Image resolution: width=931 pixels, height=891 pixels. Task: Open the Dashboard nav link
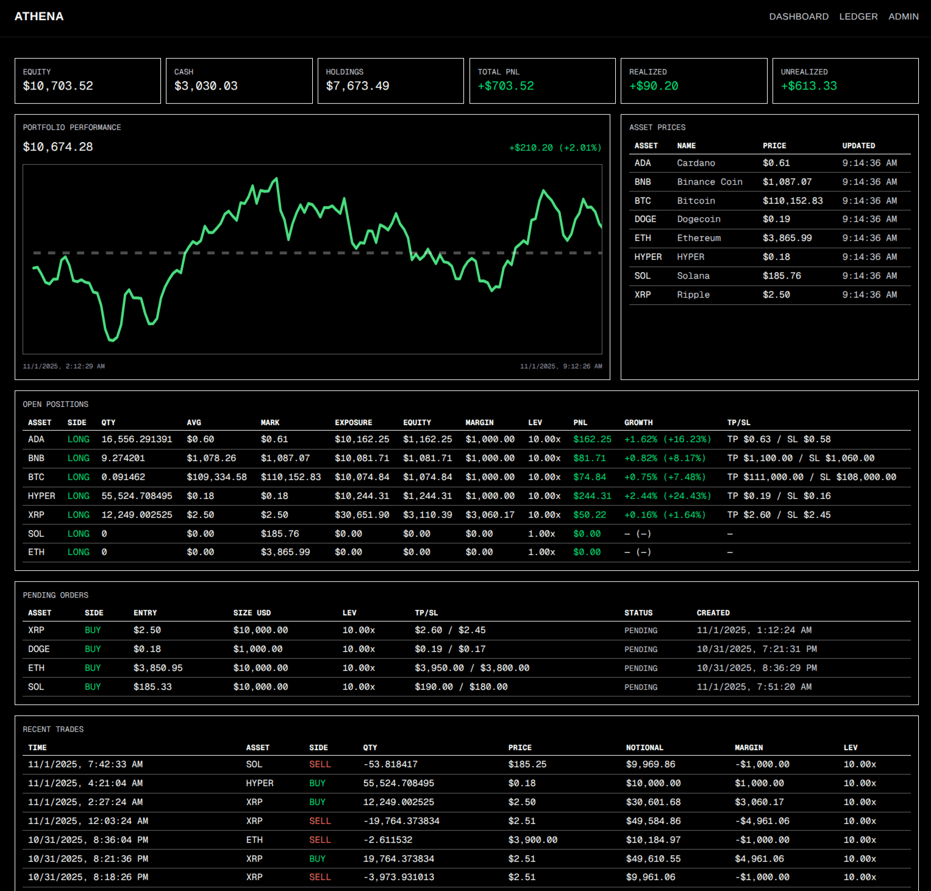(x=798, y=16)
